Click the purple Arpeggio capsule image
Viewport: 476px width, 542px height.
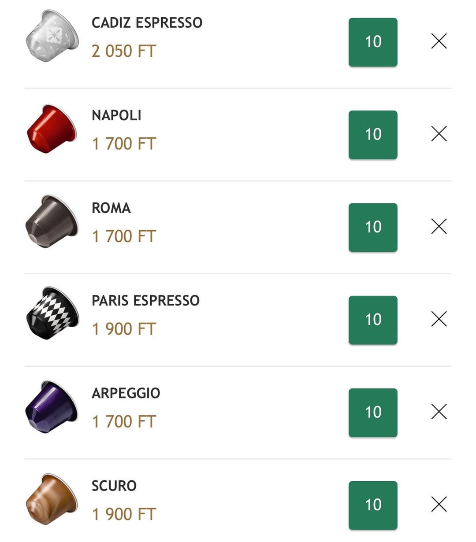click(52, 407)
